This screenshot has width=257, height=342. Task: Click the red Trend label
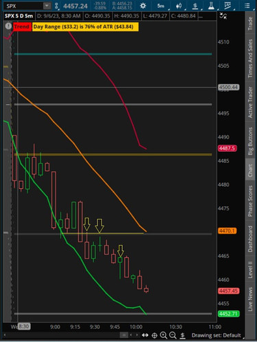(22, 27)
